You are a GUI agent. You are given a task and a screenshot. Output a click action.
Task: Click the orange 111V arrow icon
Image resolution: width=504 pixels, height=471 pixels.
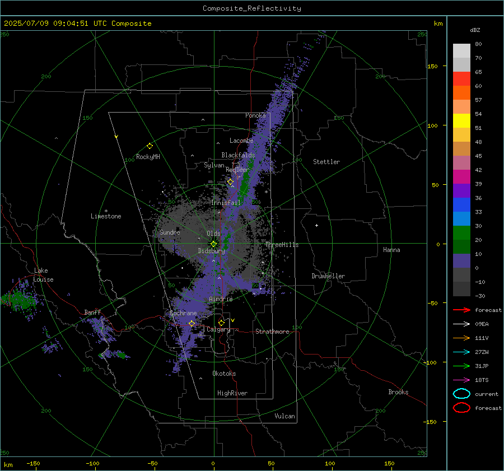(461, 338)
